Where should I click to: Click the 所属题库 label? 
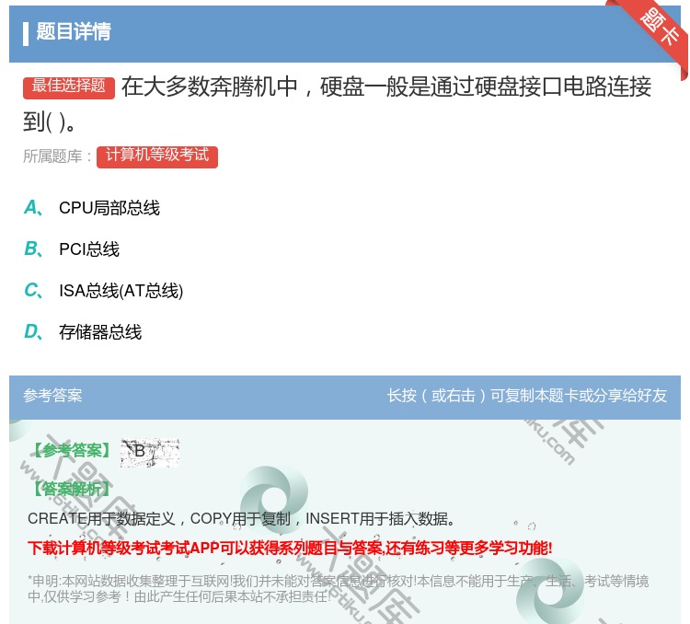click(x=57, y=156)
